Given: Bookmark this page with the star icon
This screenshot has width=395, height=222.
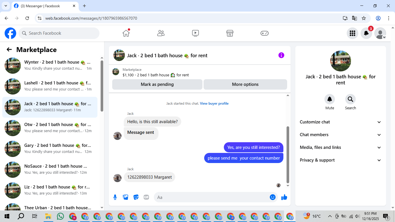Looking at the screenshot, I should [364, 18].
